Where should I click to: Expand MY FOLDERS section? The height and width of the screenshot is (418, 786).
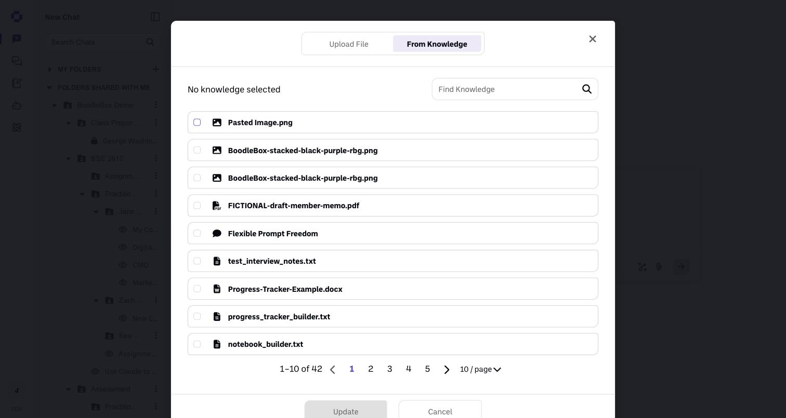coord(50,69)
